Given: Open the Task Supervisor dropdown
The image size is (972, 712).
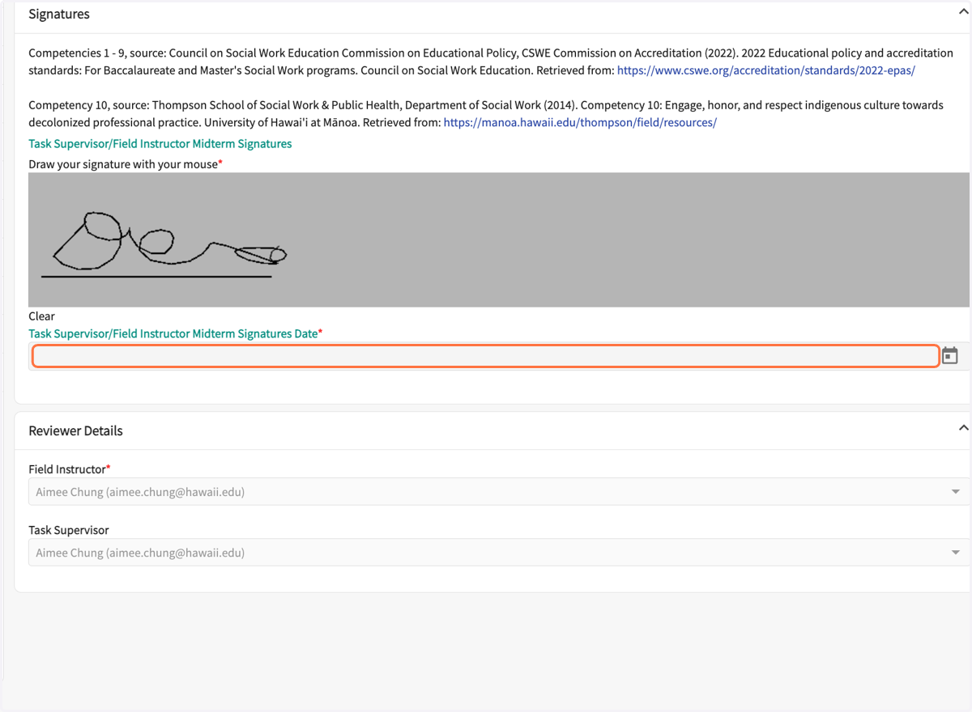Looking at the screenshot, I should 499,553.
